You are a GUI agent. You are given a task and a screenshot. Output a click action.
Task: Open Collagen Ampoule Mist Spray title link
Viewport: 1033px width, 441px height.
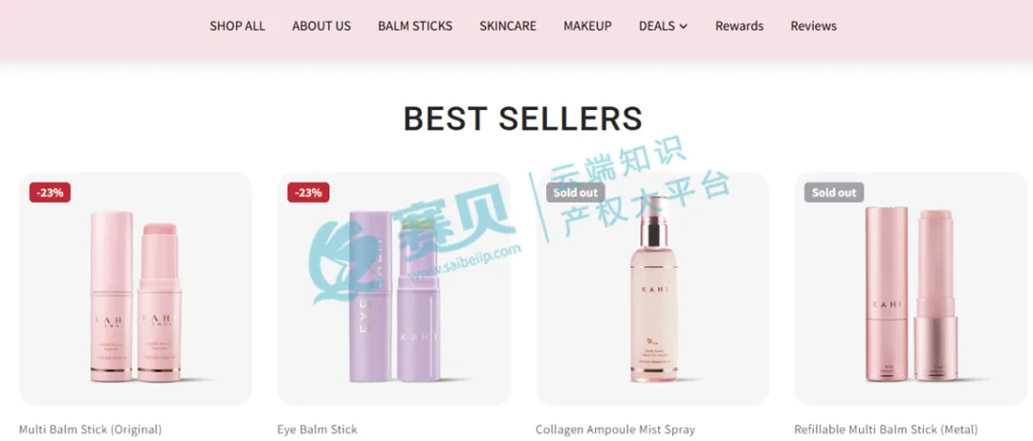(x=615, y=430)
